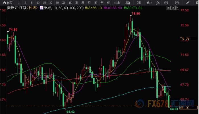This screenshot has width=199, height=114.
Task: Choose the 2H timeframe
Action: (x=64, y=2)
